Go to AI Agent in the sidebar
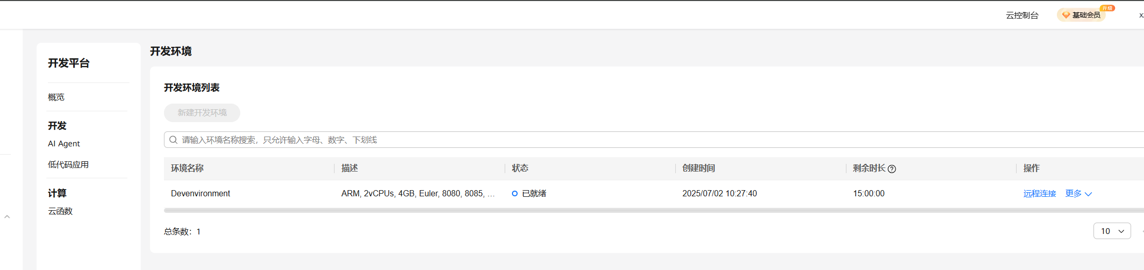 click(64, 144)
